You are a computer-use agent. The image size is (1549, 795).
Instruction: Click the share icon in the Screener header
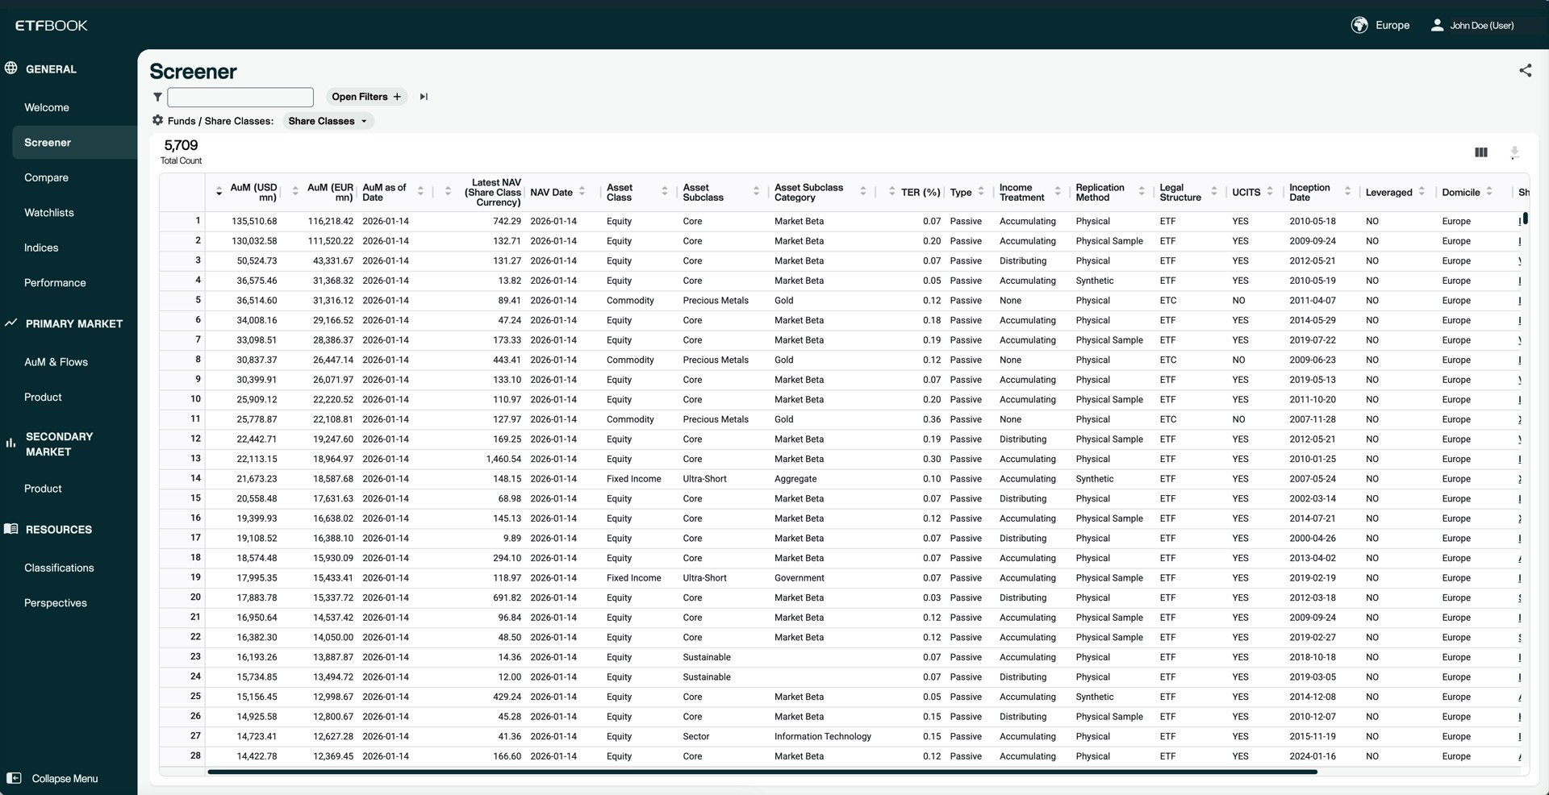(1525, 70)
